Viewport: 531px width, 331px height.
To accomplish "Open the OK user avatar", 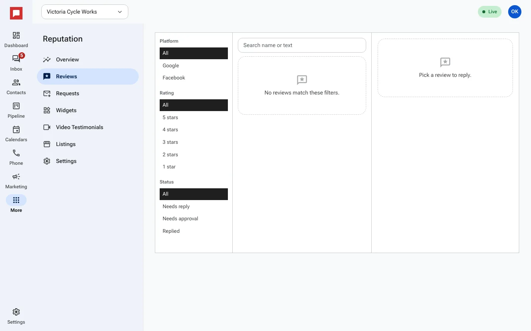I will coord(515,12).
